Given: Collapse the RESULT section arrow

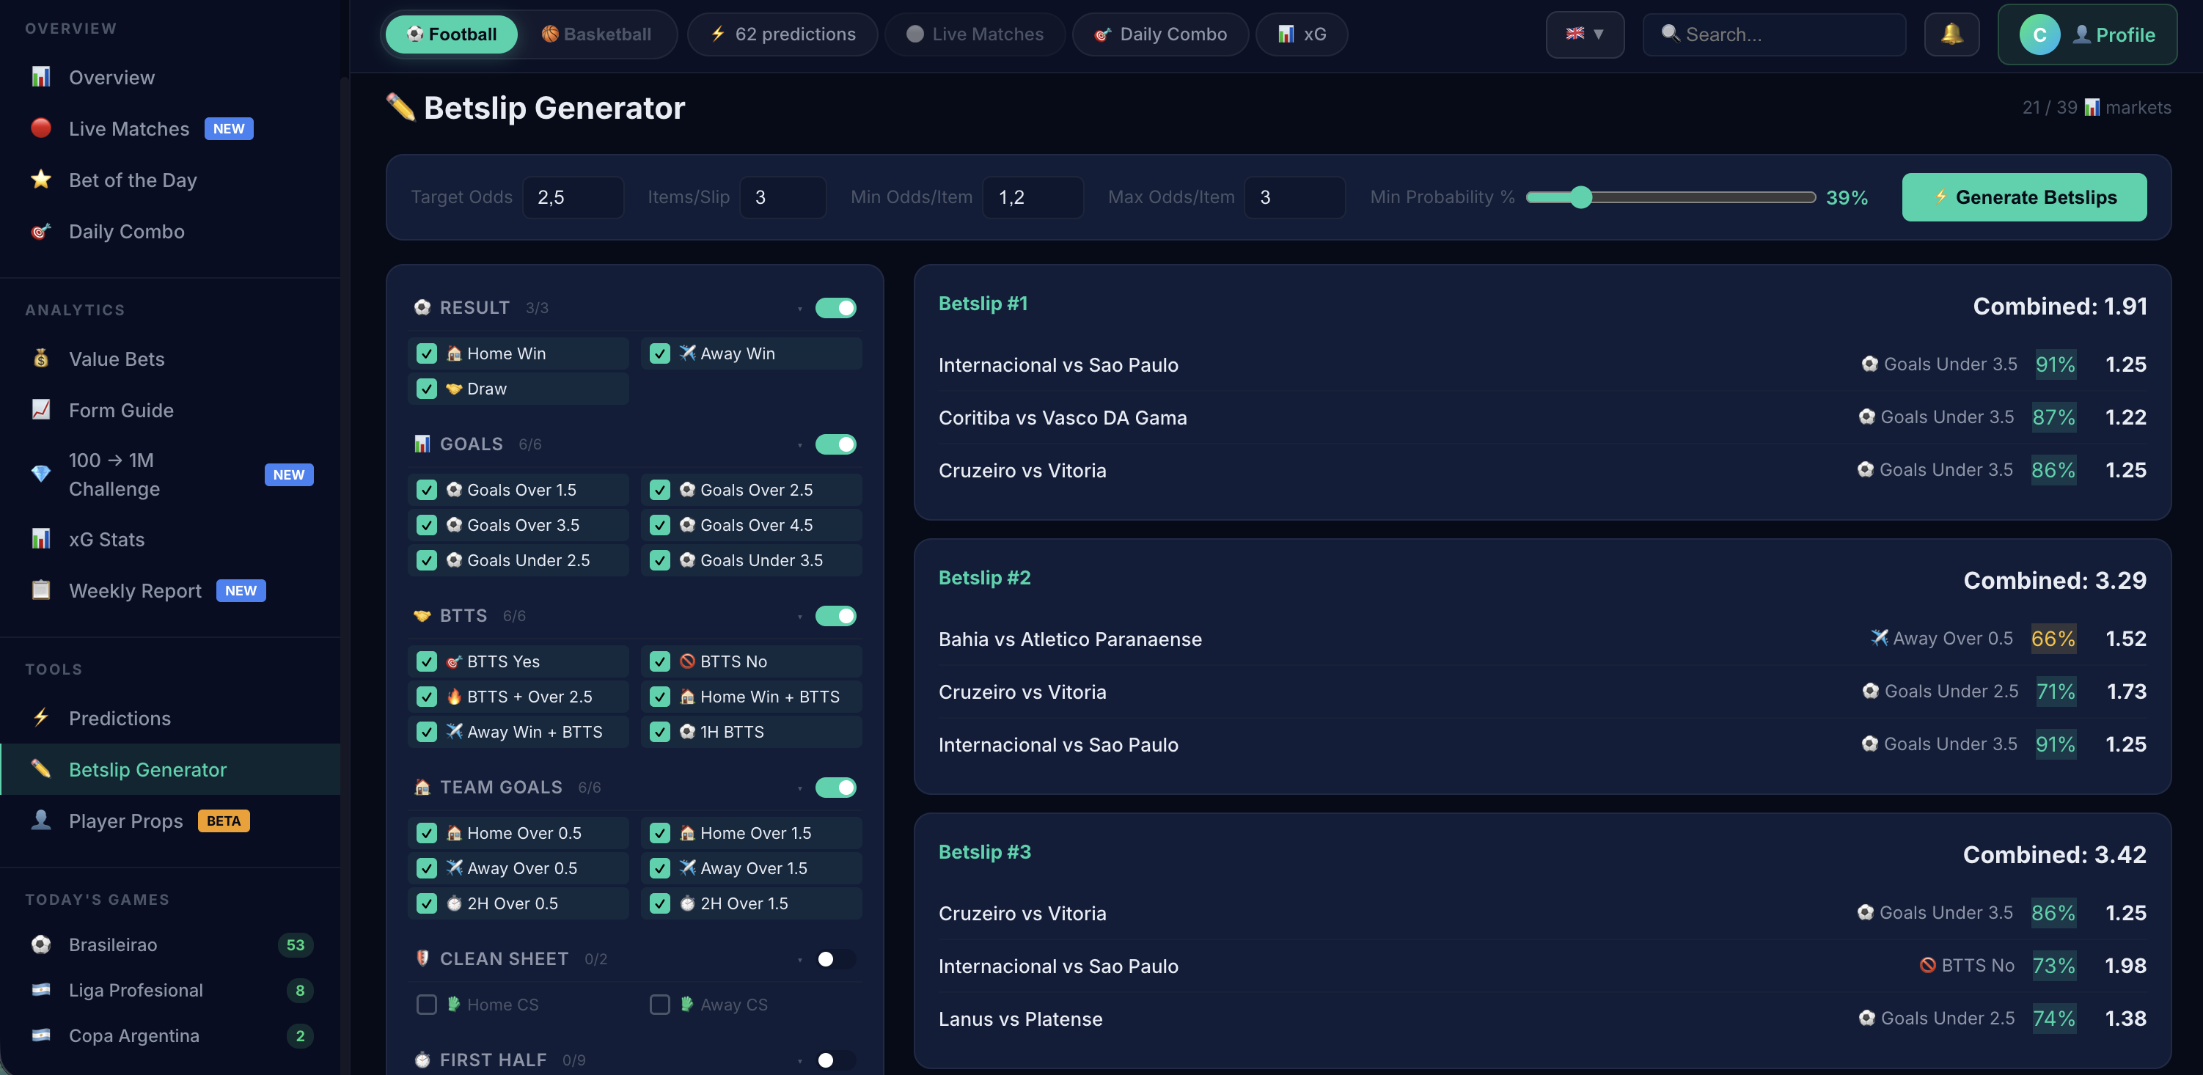Looking at the screenshot, I should click(x=799, y=309).
